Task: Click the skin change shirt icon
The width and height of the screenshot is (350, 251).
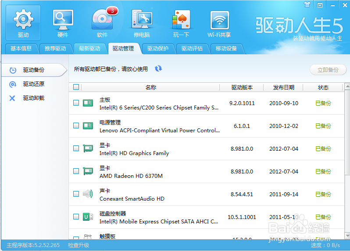Action: tap(307, 4)
